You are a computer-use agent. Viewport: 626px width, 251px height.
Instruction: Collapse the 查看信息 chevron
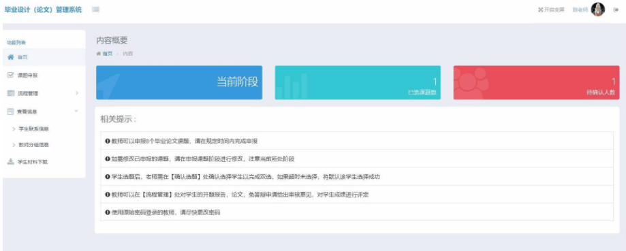pyautogui.click(x=77, y=111)
